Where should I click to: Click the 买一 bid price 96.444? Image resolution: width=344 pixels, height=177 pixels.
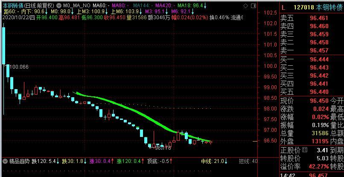(319, 60)
